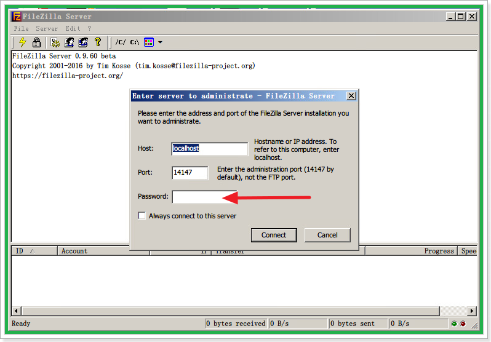Click horizontal scrollbar left arrow
Viewport: 491px width, 342px height.
coord(16,311)
